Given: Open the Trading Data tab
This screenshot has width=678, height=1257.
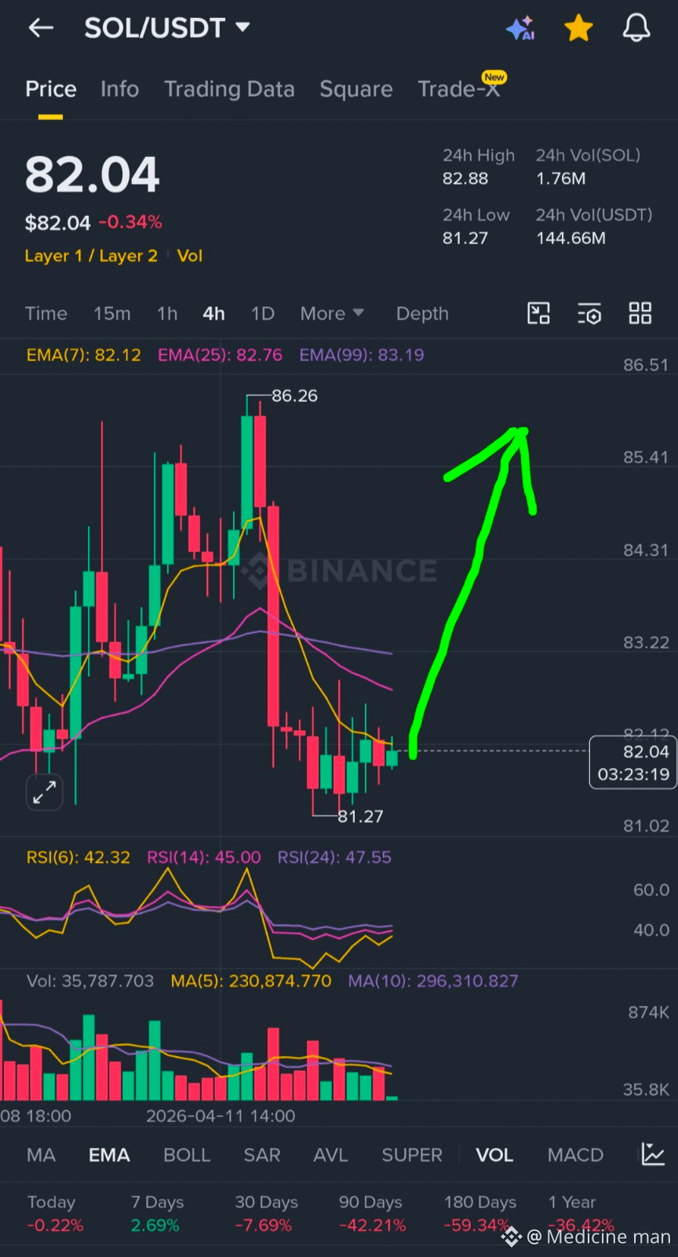Looking at the screenshot, I should pos(229,90).
